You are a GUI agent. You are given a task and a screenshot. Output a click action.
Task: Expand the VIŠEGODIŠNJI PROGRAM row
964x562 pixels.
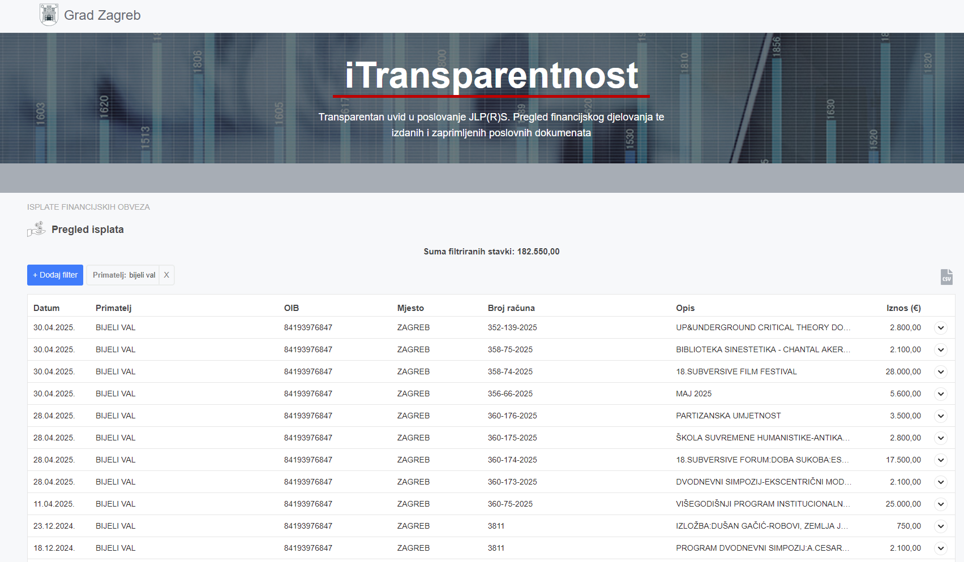(x=941, y=504)
